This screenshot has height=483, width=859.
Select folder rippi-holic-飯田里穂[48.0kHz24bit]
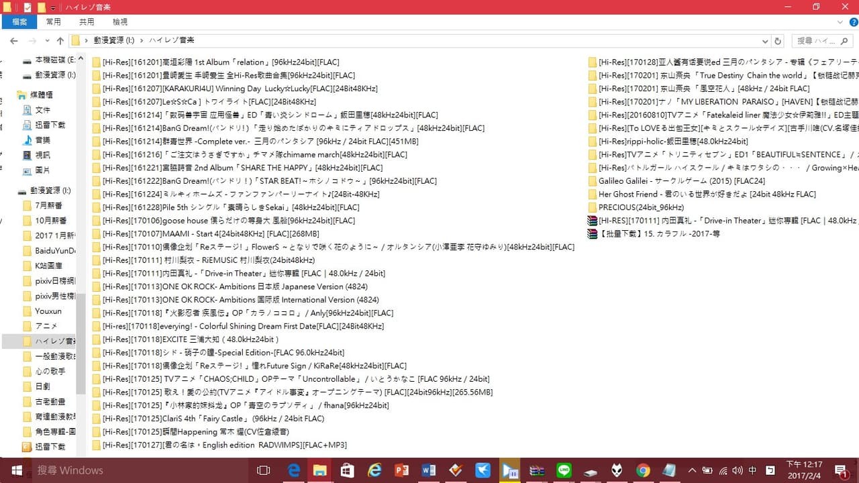tap(668, 141)
